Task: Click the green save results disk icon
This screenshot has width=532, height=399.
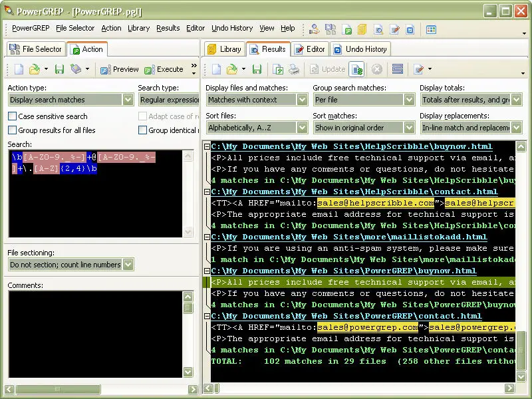Action: pos(257,69)
